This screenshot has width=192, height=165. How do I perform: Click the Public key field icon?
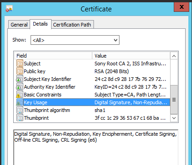point(20,71)
